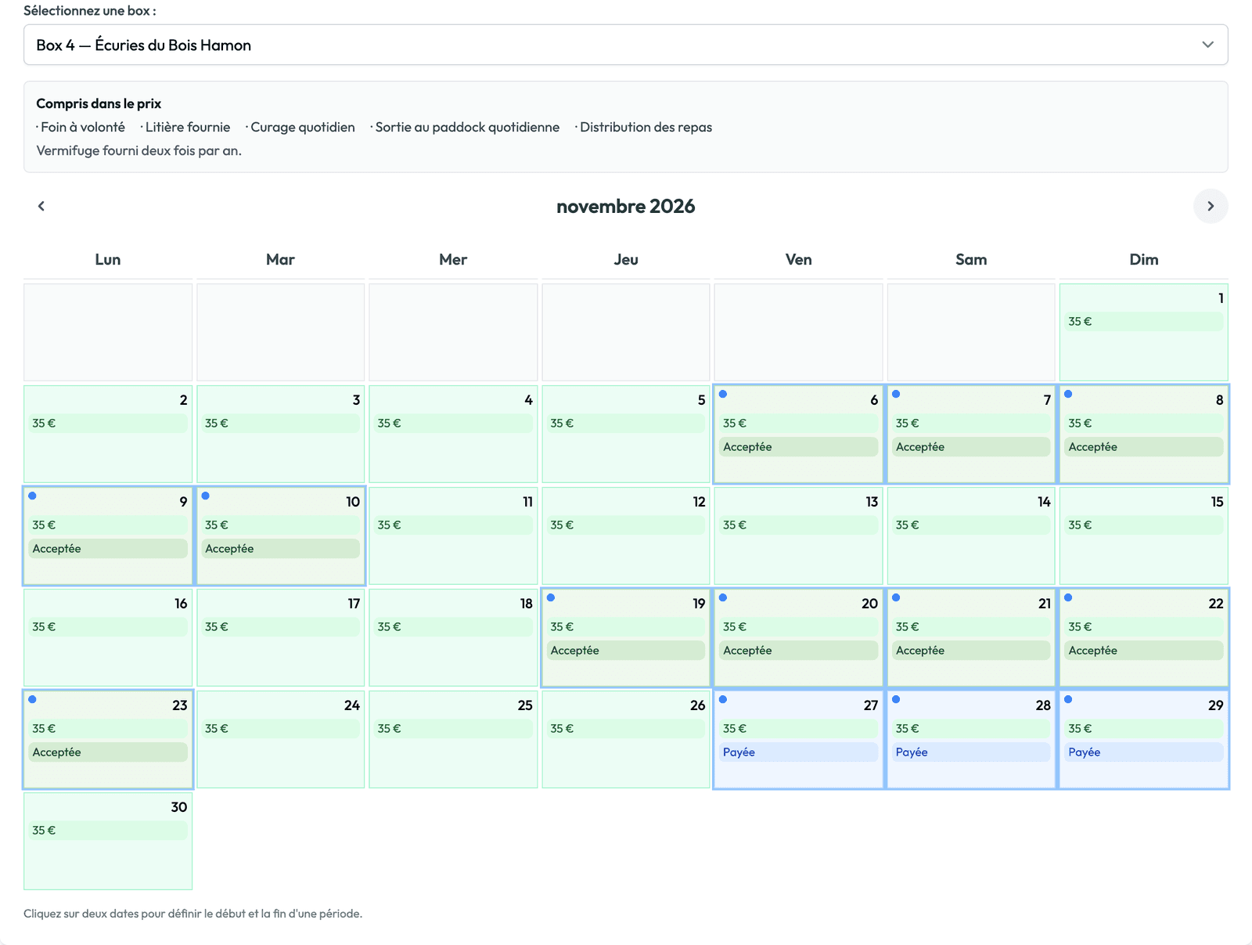Click the blue dot on November 6
1252x945 pixels.
click(723, 394)
